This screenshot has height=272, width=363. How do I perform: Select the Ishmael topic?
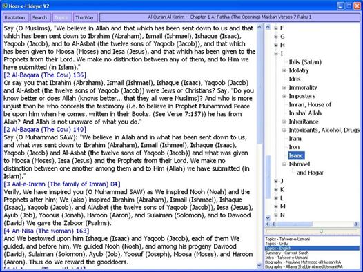click(x=299, y=164)
